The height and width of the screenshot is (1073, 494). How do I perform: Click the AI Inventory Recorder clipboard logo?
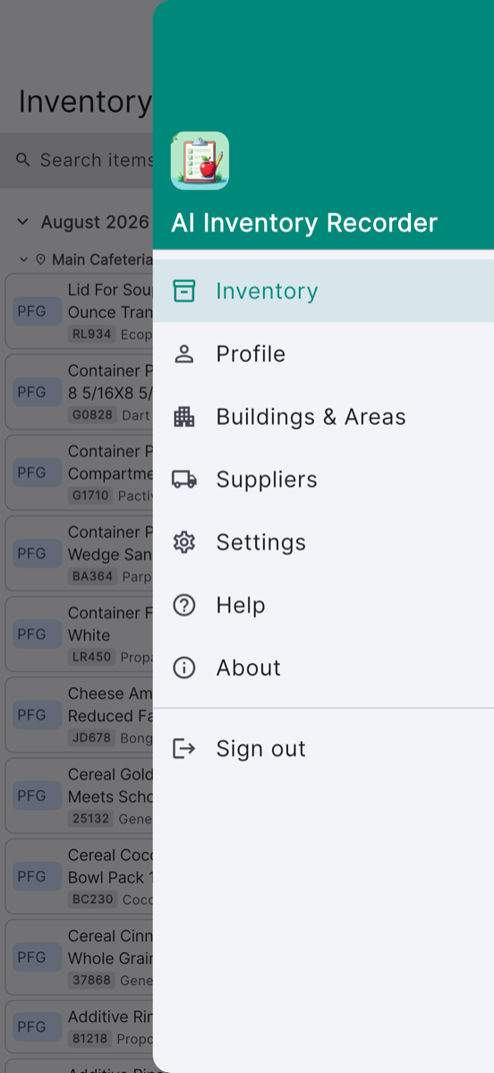(x=200, y=161)
